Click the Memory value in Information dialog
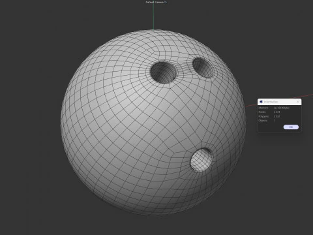Viewport: 313px width, 235px height. coord(282,108)
